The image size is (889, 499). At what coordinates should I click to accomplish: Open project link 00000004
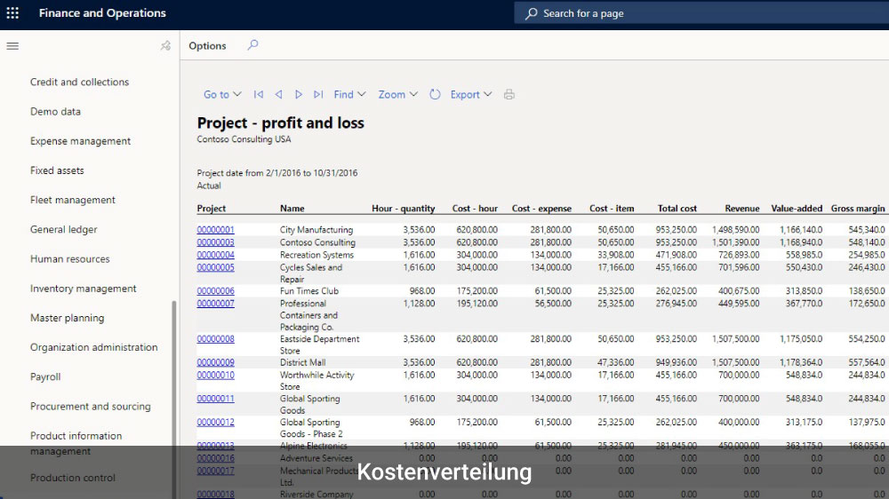tap(215, 255)
